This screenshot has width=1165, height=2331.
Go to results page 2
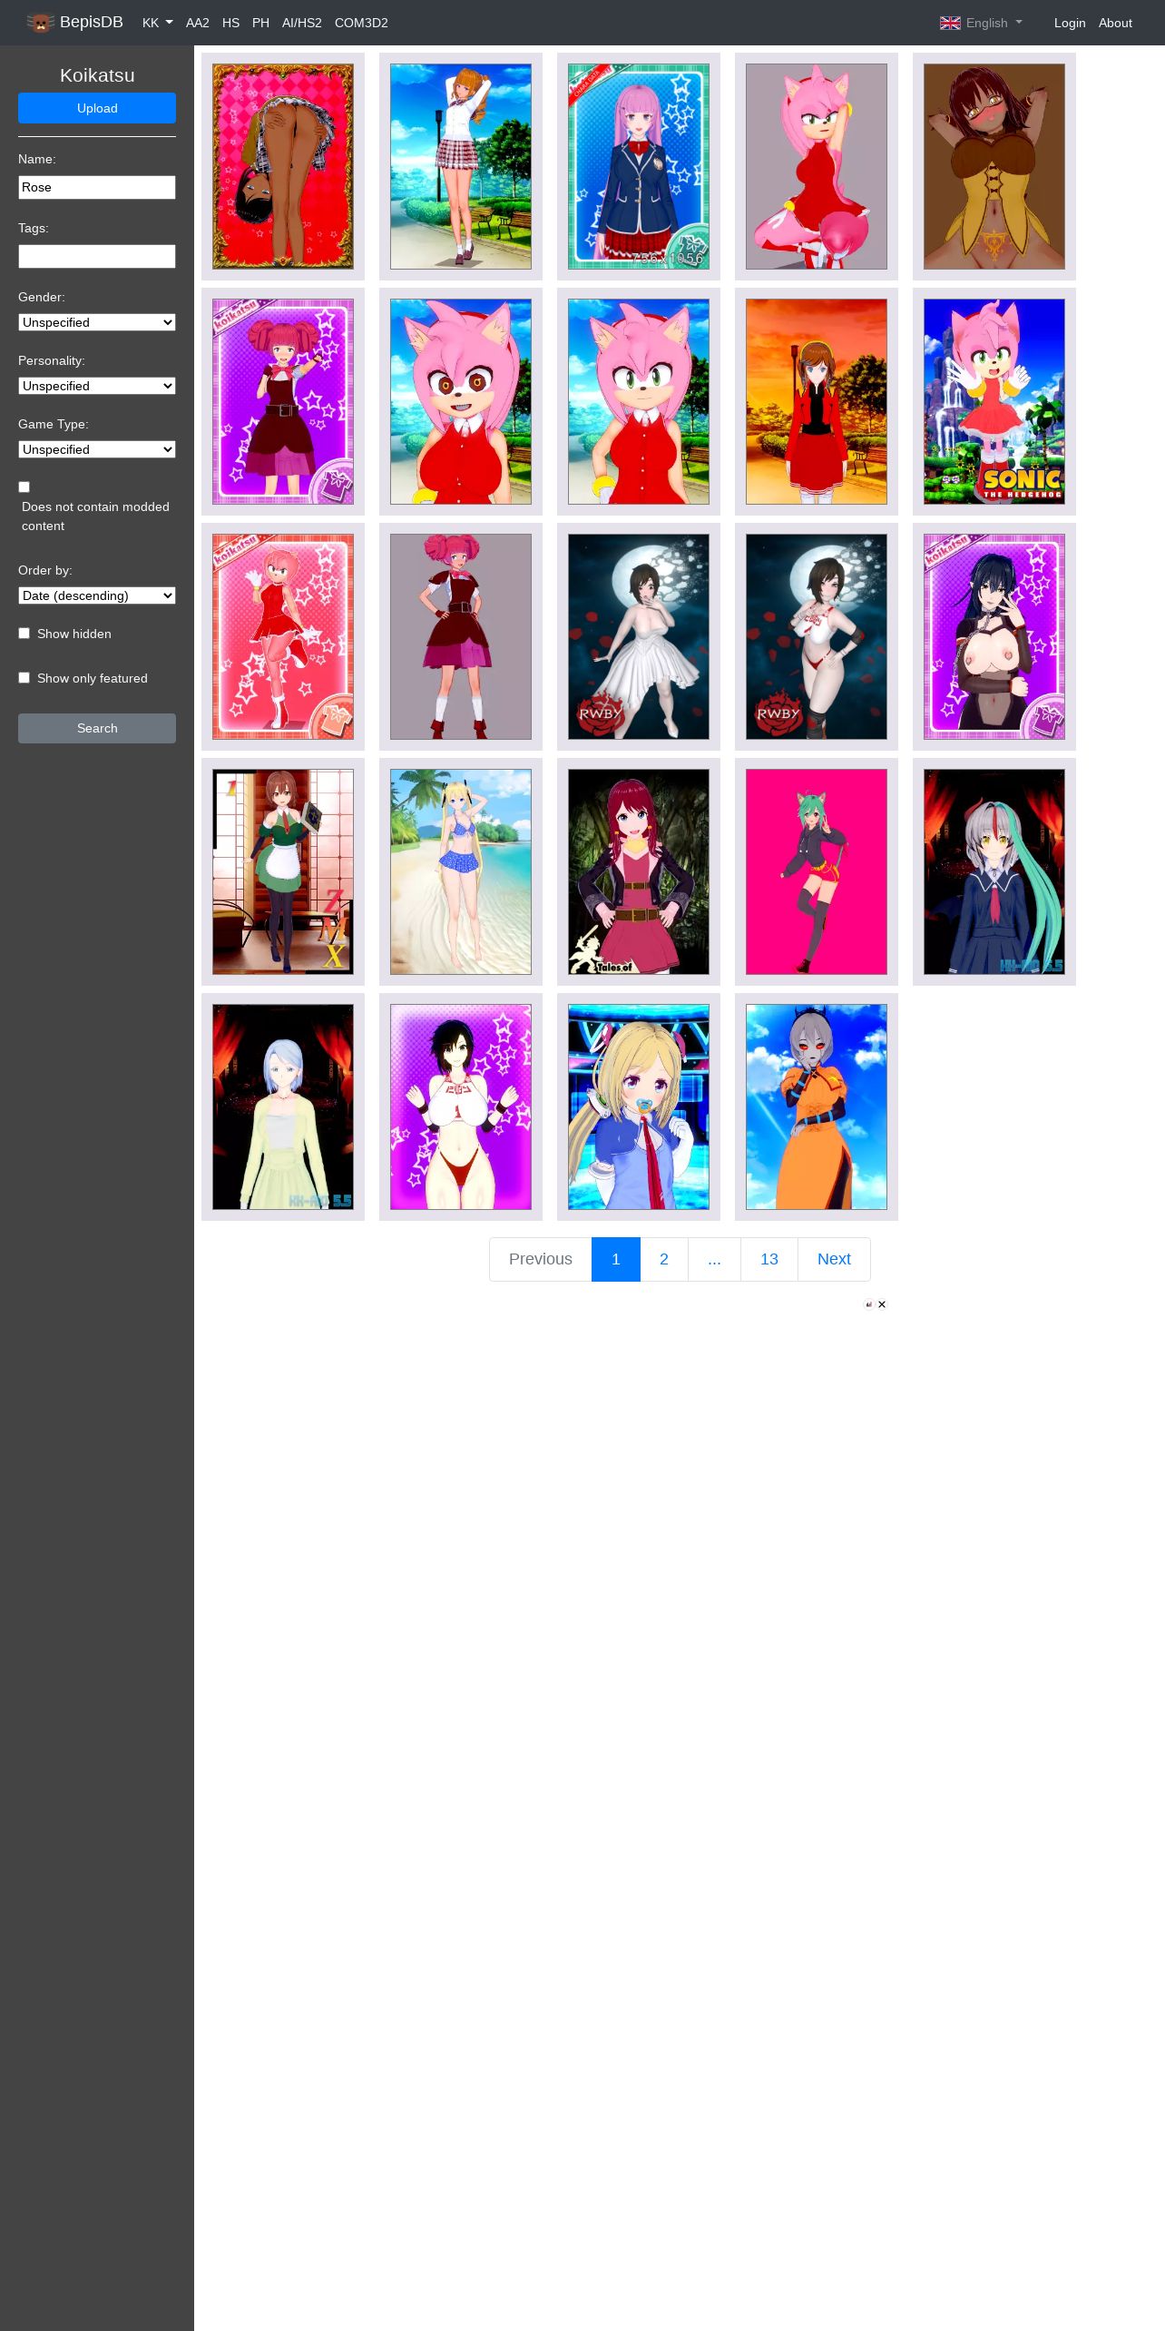[x=664, y=1259]
